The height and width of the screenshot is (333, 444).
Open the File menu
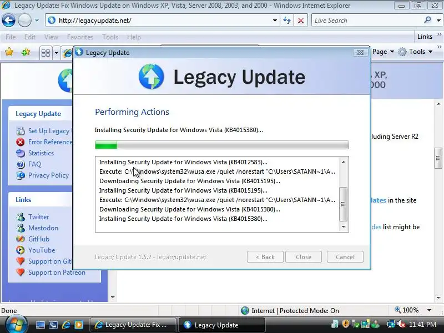coord(11,37)
